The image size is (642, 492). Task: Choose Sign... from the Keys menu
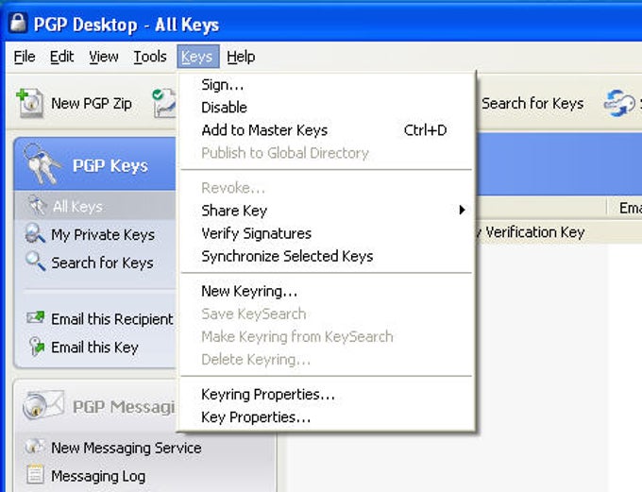point(327,85)
